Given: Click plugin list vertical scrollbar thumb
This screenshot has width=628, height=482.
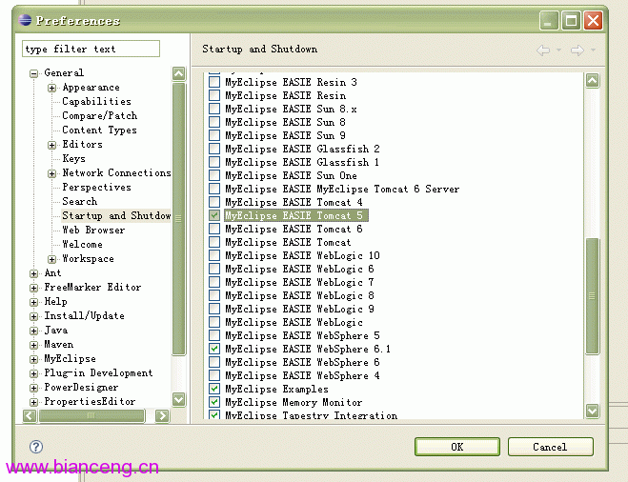Looking at the screenshot, I should (x=593, y=296).
